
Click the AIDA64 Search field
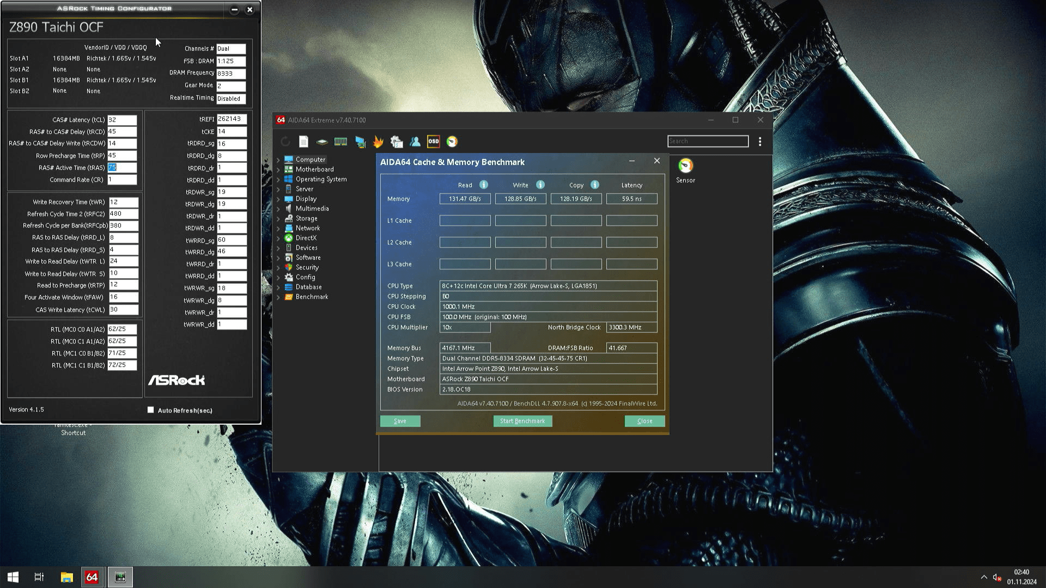coord(708,142)
